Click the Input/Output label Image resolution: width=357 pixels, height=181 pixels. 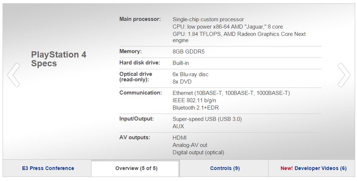[x=136, y=119]
